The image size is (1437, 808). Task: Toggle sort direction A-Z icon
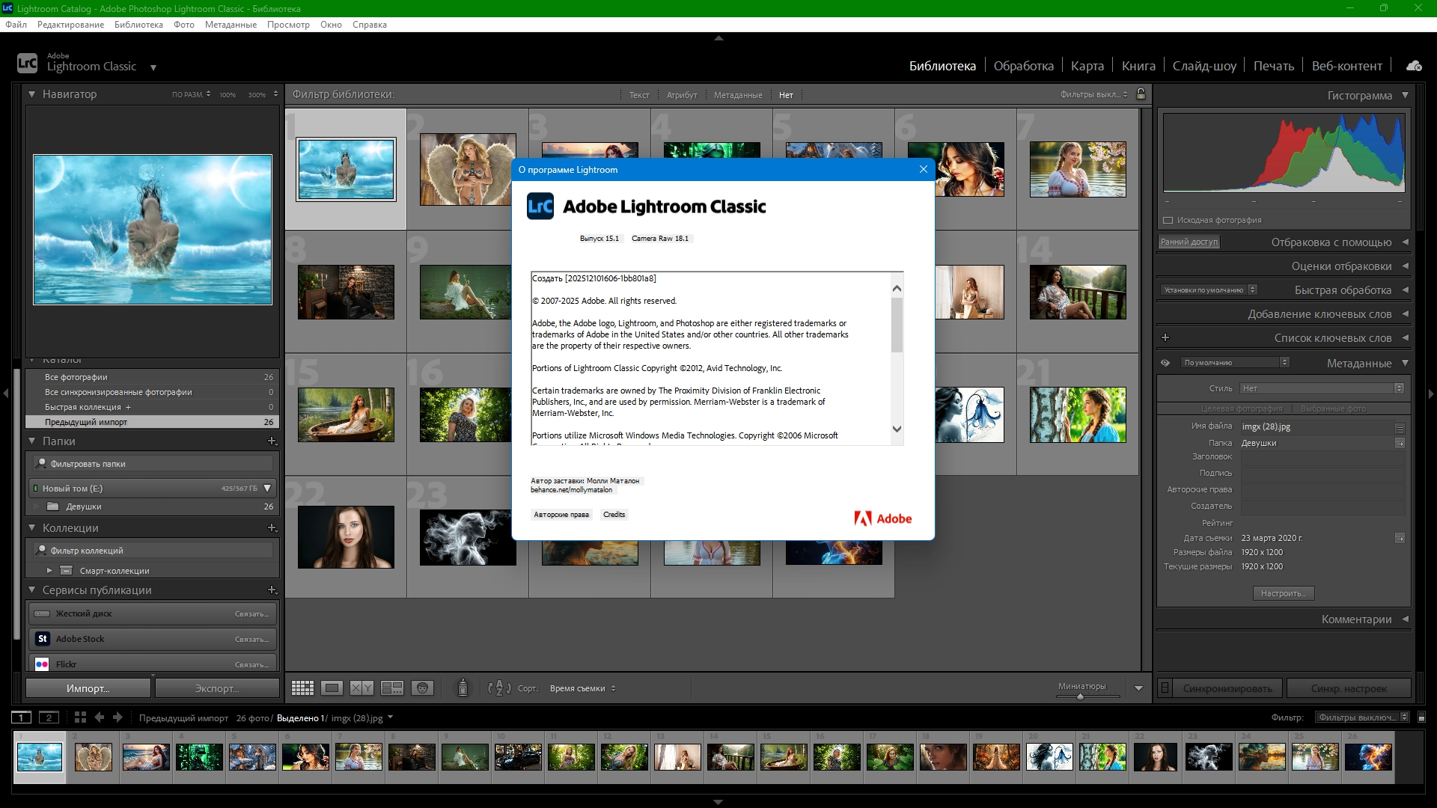point(498,688)
